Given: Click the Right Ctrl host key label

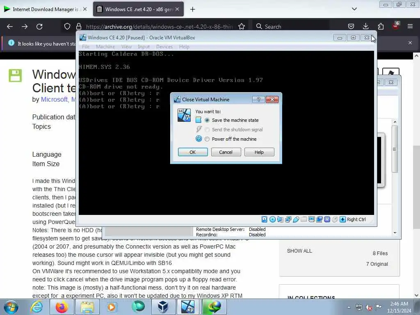Looking at the screenshot, I should (356, 219).
